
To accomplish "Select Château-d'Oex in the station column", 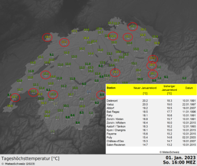I will pos(115,141).
